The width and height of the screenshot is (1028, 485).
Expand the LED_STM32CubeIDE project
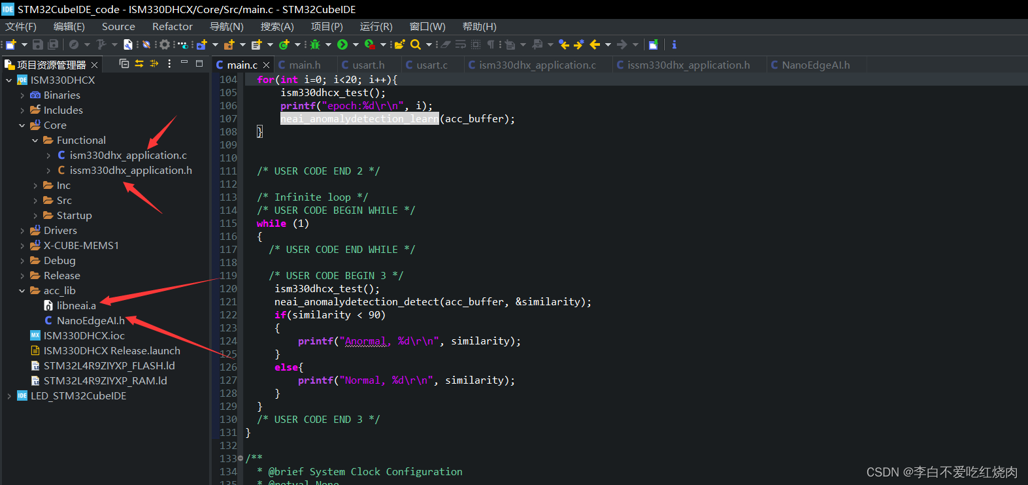coord(8,396)
